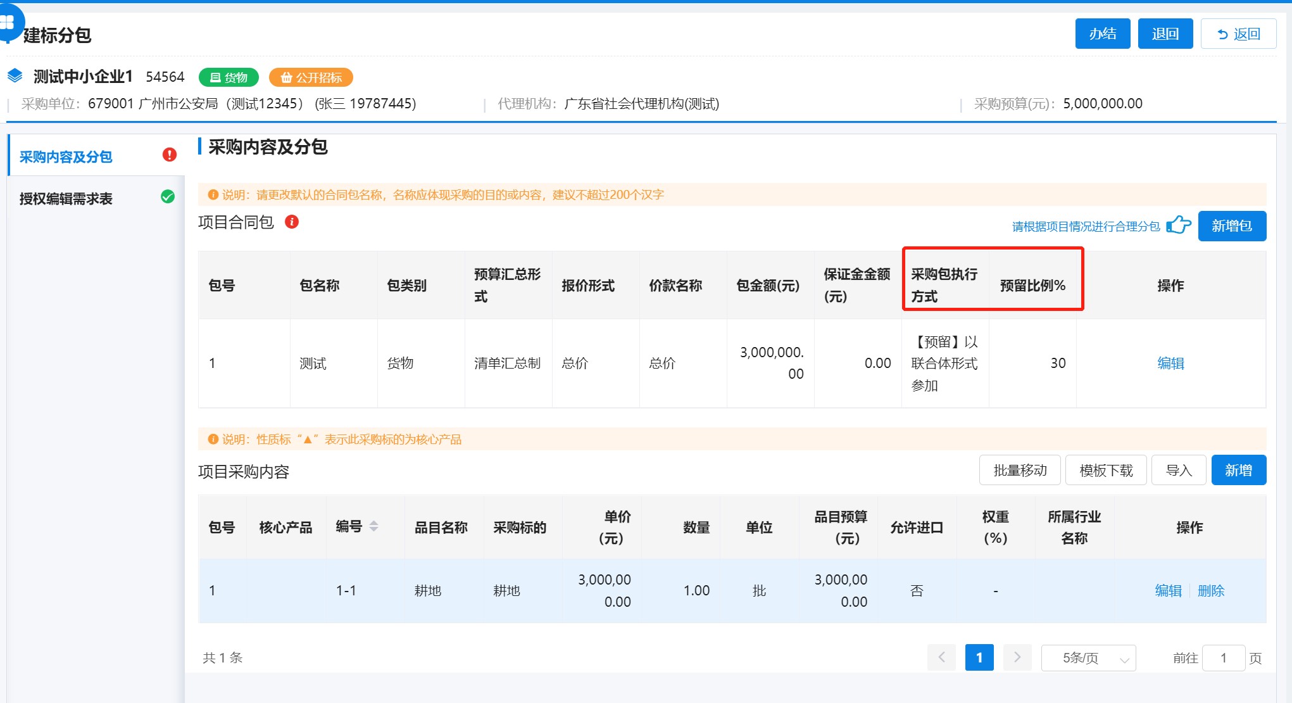Switch to 授权编辑需求表 side tab
Screen dimensions: 1292x703
(66, 198)
